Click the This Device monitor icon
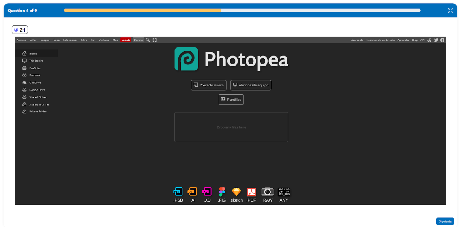 pos(25,61)
